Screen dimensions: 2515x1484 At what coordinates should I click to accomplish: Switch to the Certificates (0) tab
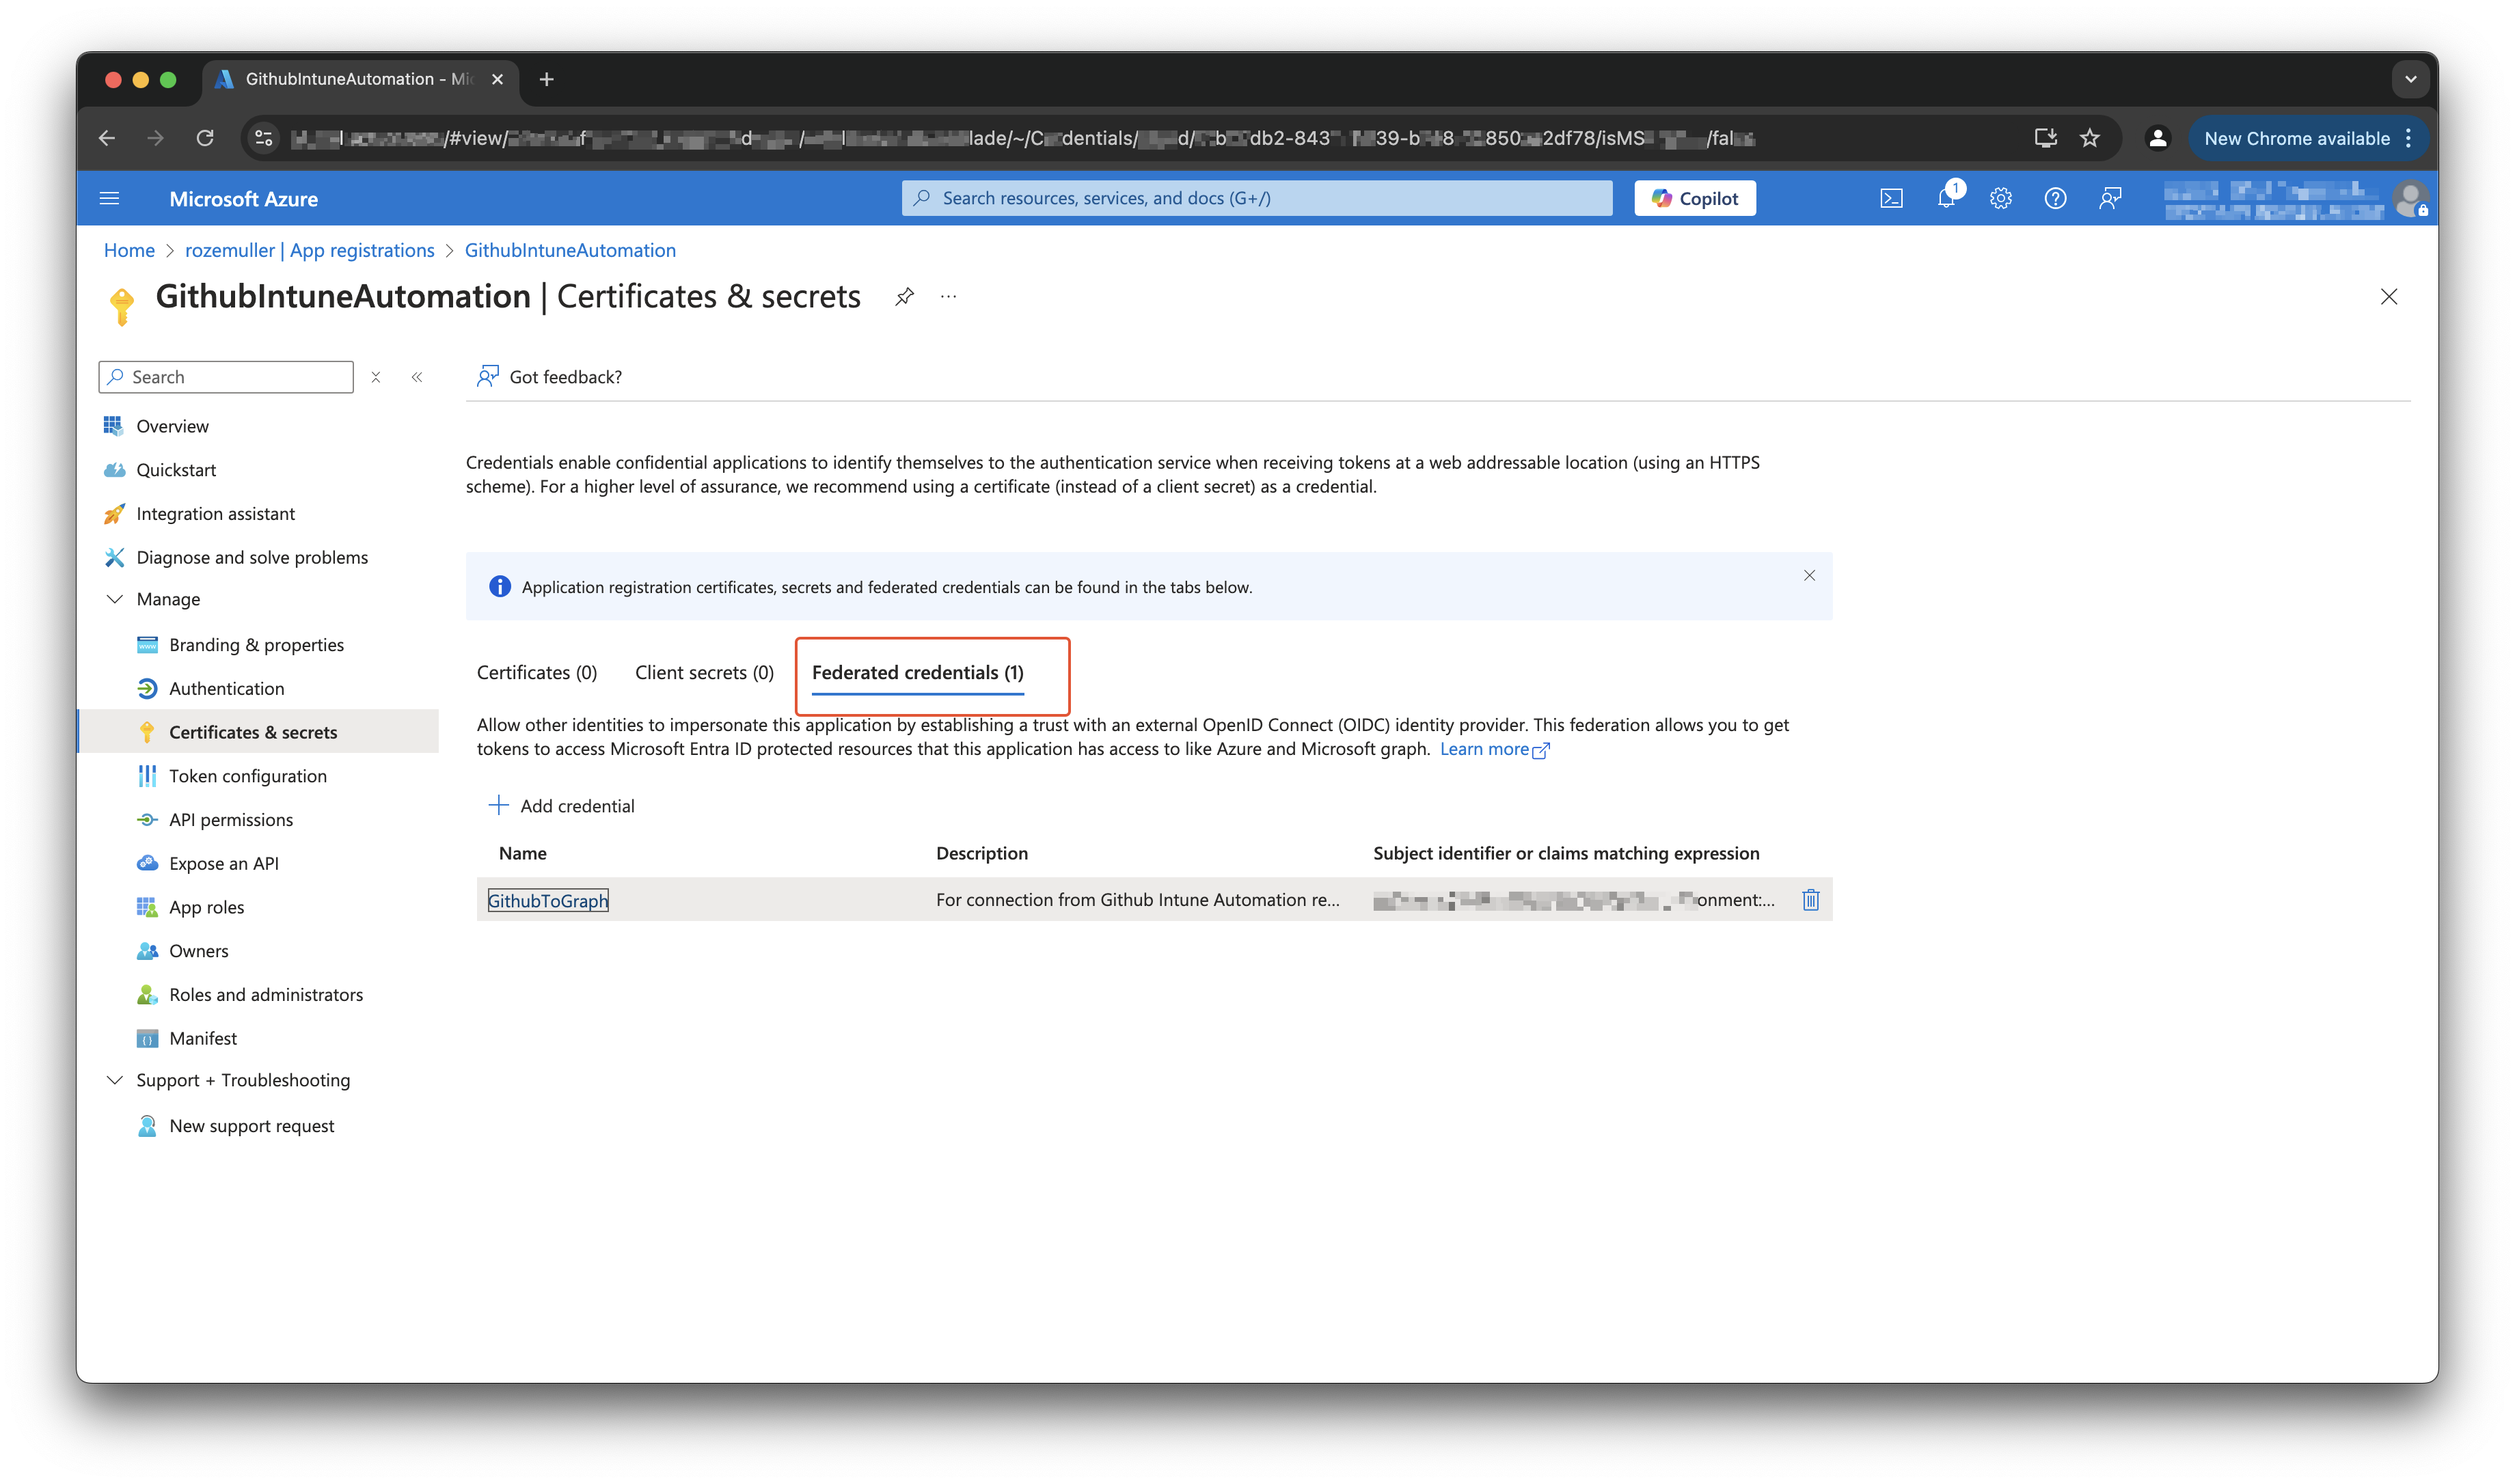coord(537,672)
